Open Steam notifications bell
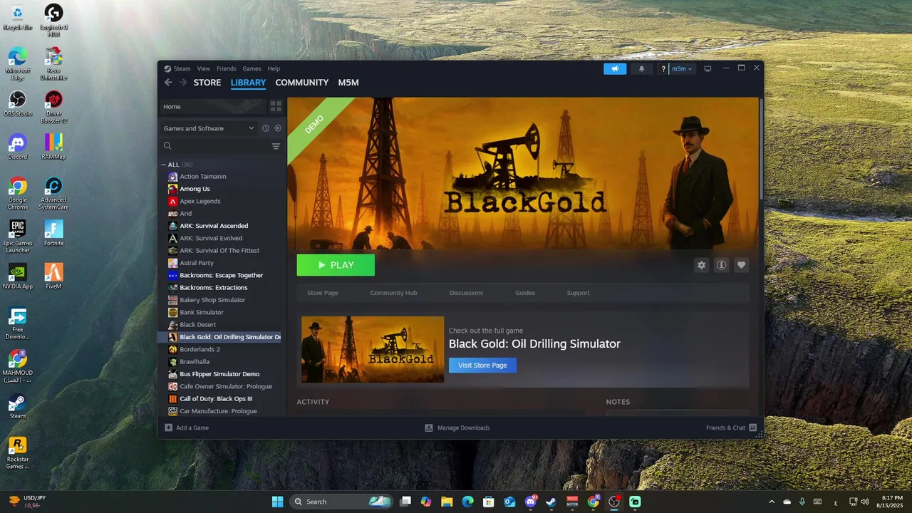This screenshot has height=513, width=912. pos(641,68)
